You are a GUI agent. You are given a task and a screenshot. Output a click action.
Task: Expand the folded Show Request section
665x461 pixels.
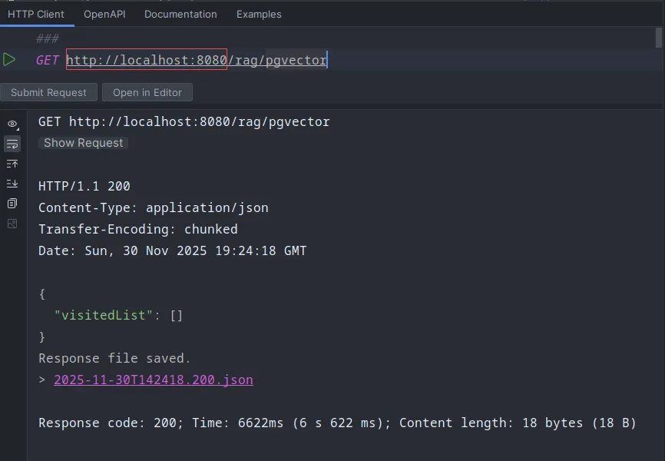[83, 143]
